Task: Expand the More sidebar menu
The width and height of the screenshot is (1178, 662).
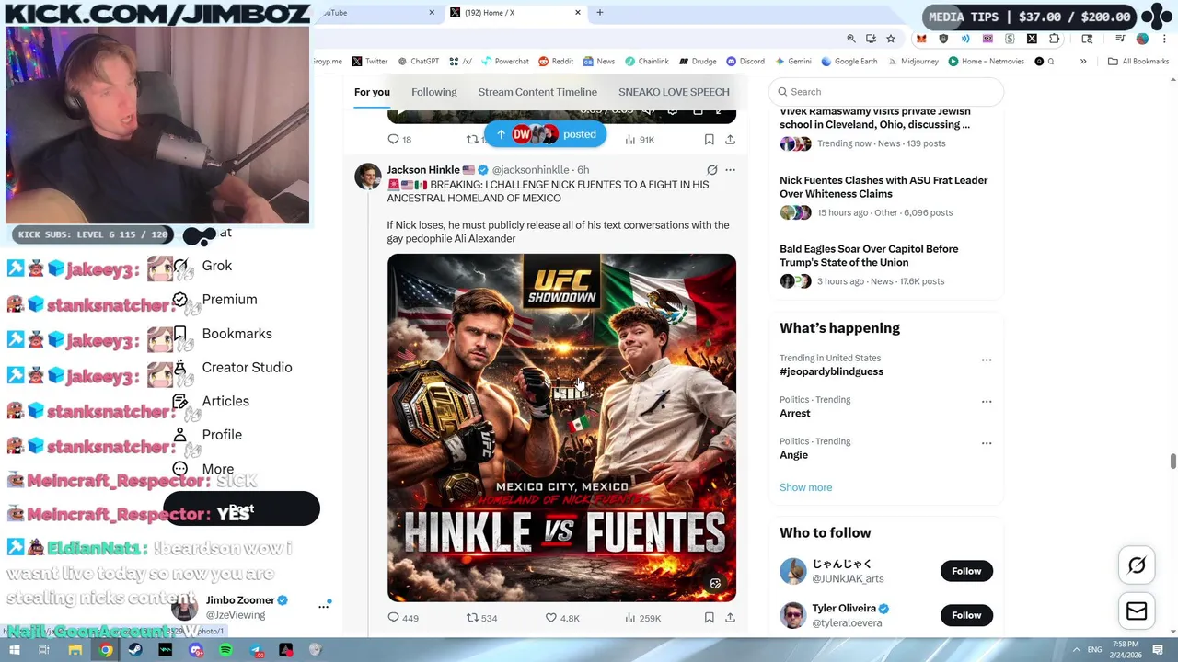Action: point(204,469)
